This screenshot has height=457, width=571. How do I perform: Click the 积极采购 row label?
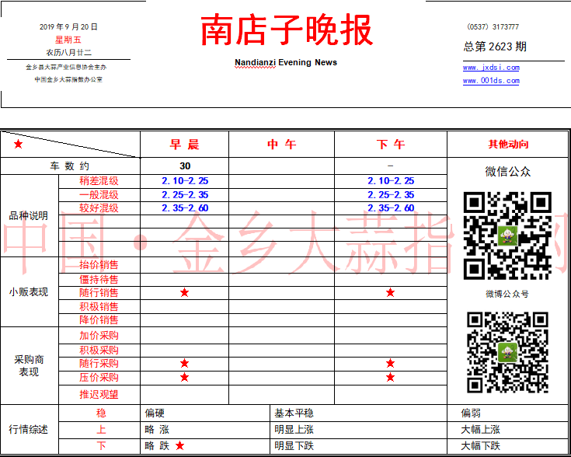(99, 351)
